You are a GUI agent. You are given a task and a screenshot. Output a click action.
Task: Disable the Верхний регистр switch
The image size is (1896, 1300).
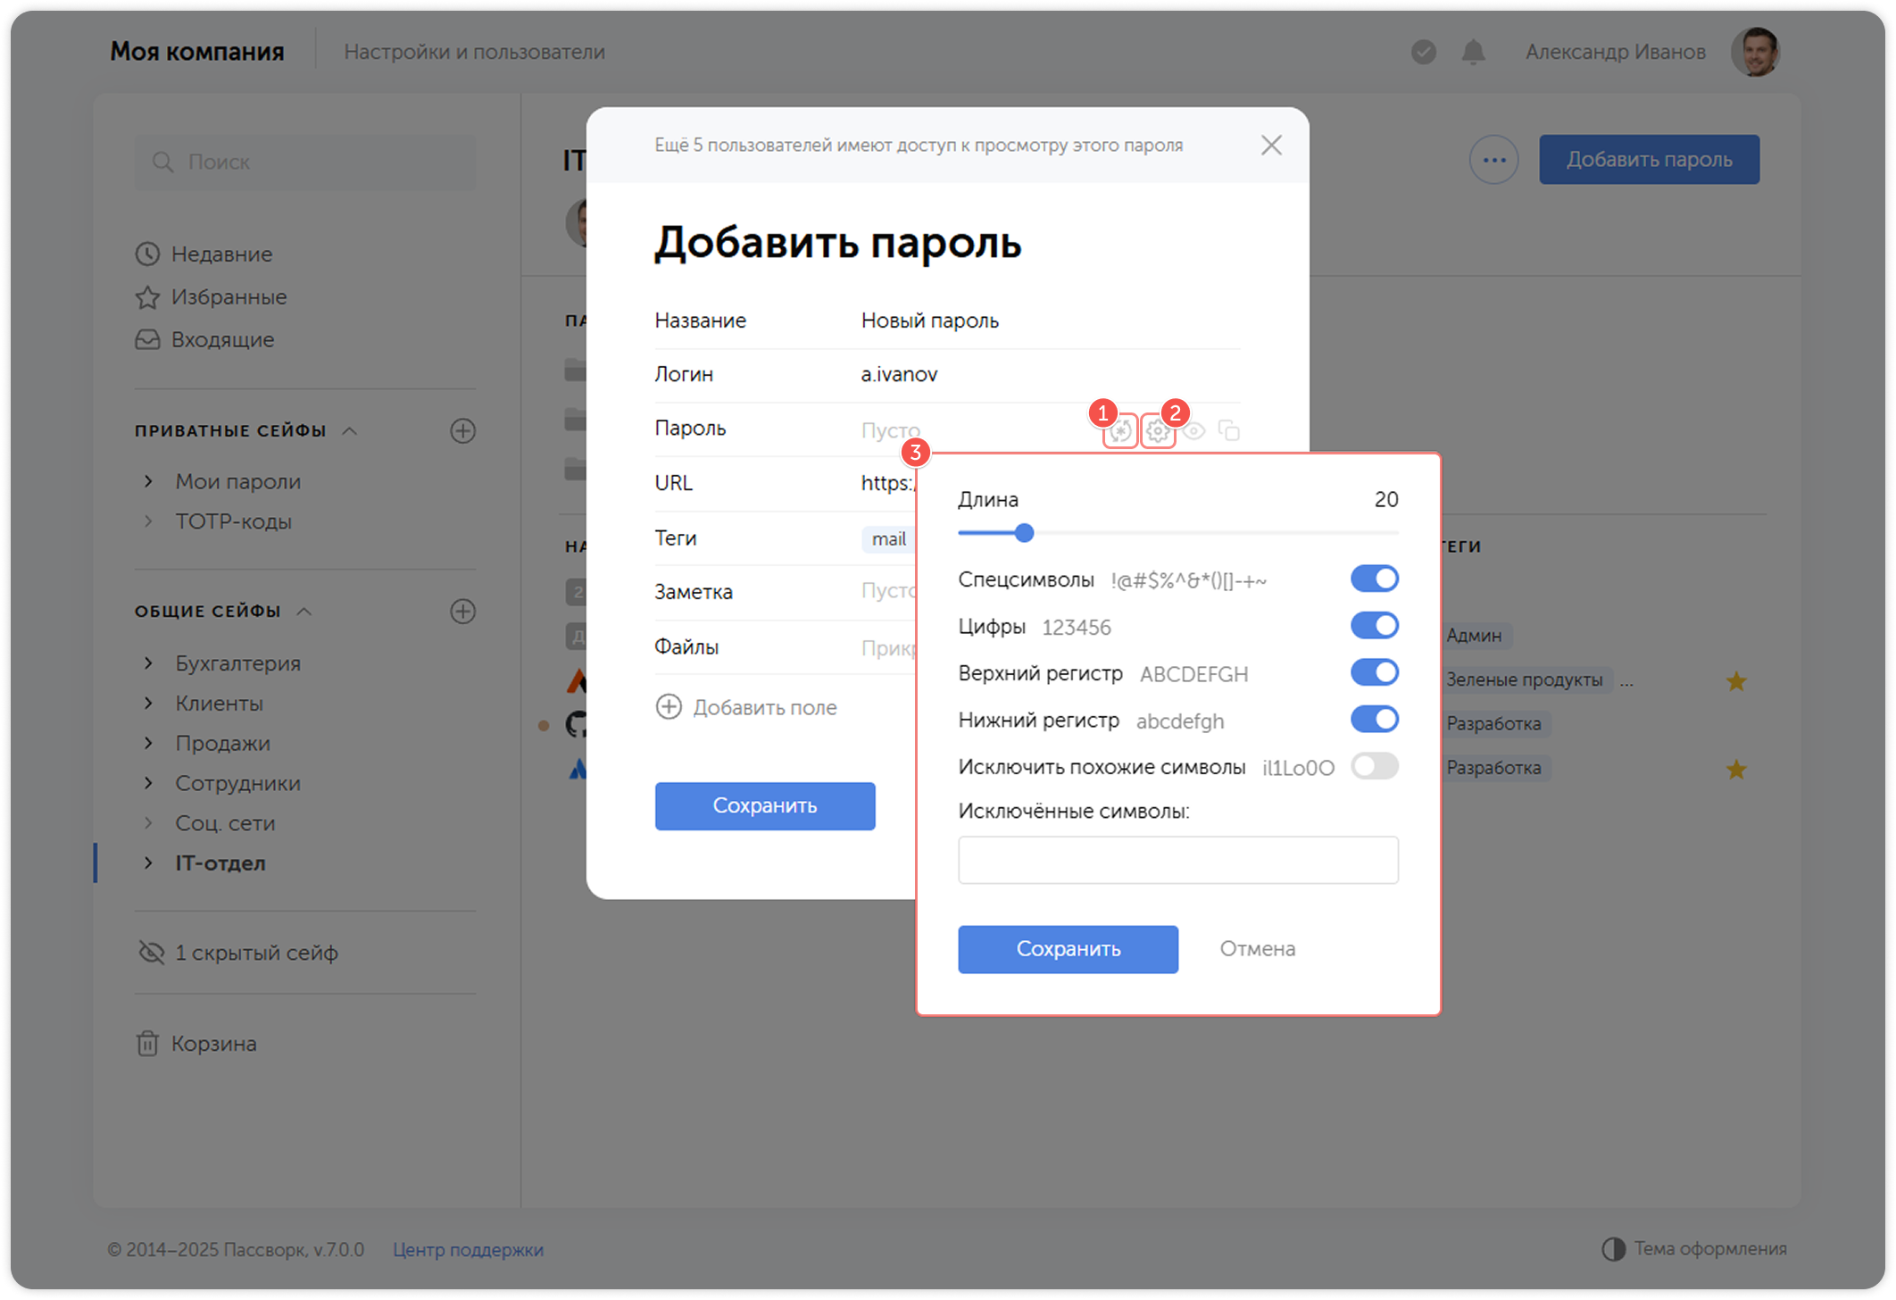(x=1375, y=672)
